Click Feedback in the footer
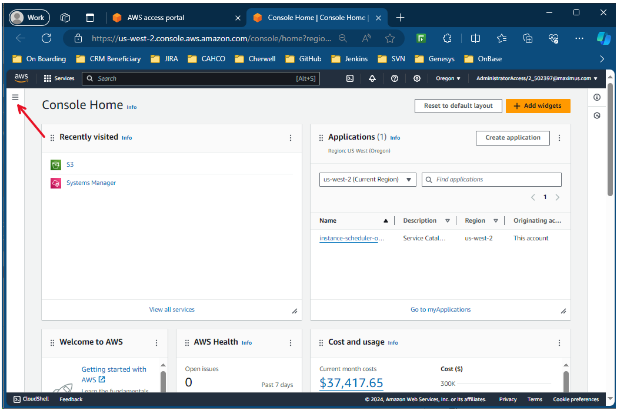Image resolution: width=617 pixels, height=410 pixels. (71, 399)
